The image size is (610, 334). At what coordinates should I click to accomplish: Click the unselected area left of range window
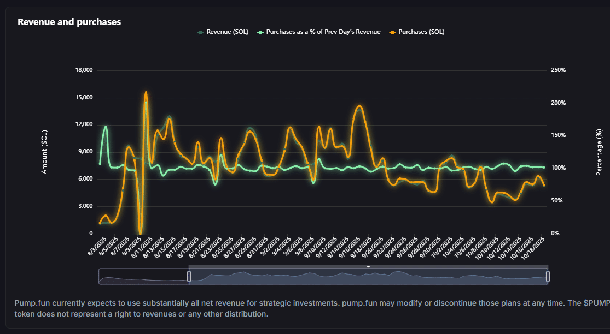tap(143, 276)
